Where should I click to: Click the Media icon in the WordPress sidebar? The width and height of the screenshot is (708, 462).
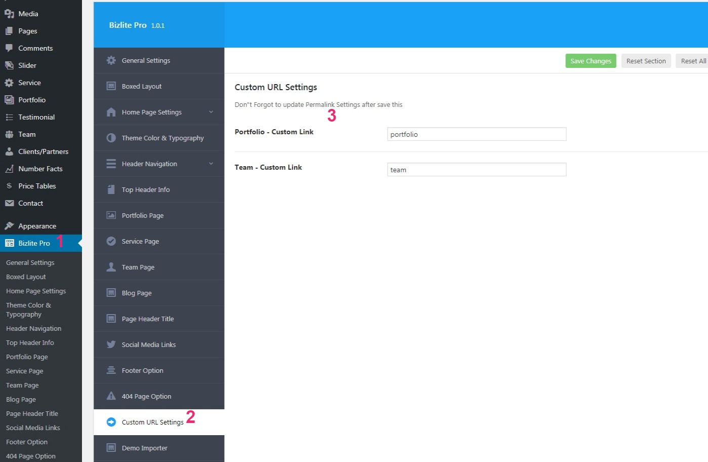tap(9, 14)
